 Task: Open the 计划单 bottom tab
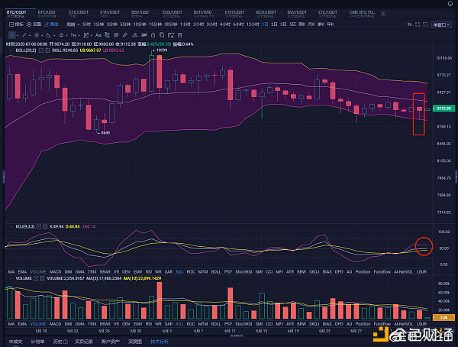pyautogui.click(x=37, y=342)
